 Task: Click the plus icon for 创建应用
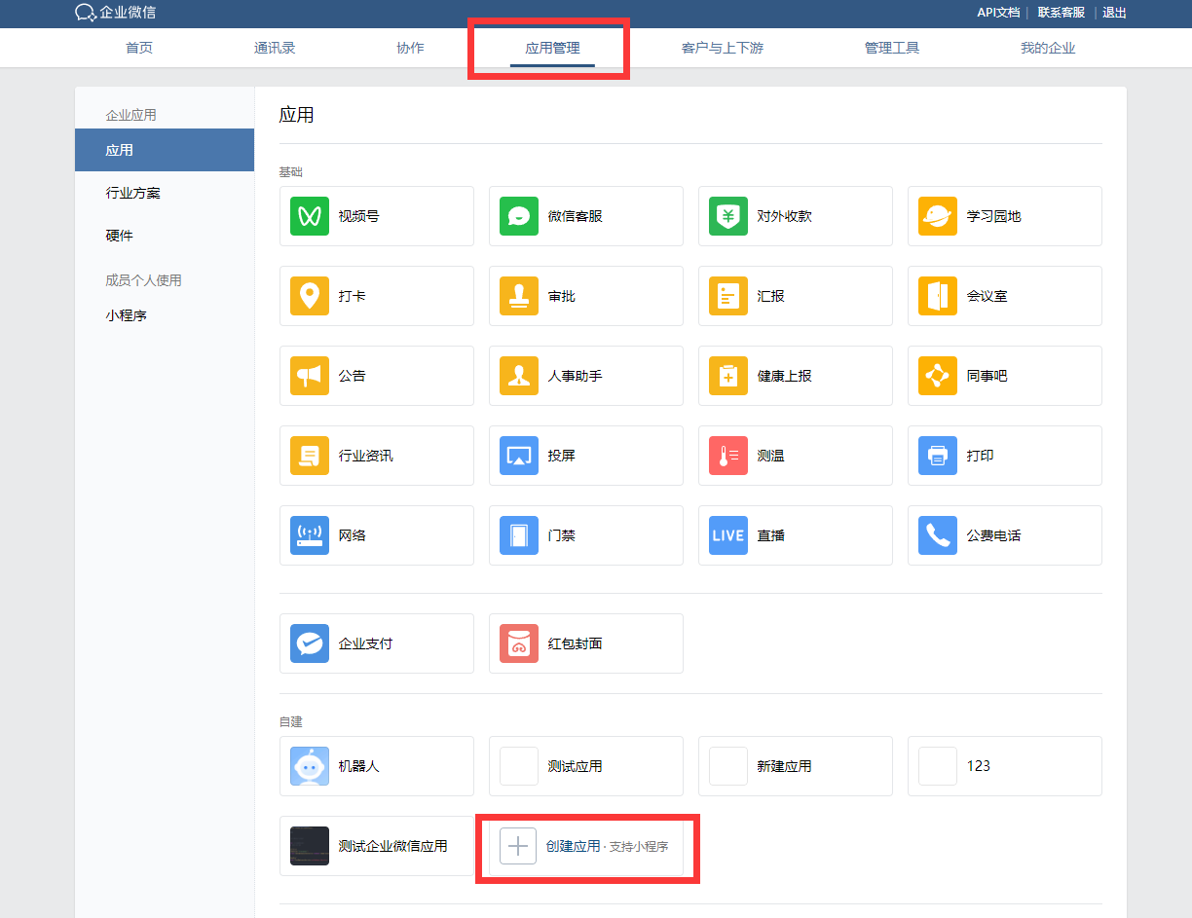(518, 846)
